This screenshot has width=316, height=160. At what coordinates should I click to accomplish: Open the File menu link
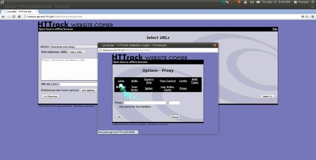pos(275,29)
